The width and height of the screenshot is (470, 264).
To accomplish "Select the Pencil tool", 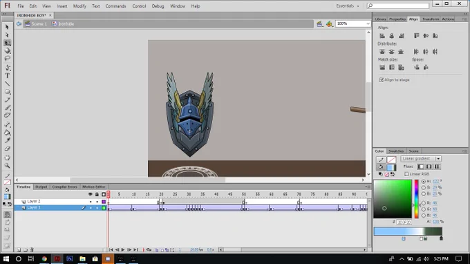I will point(7,100).
